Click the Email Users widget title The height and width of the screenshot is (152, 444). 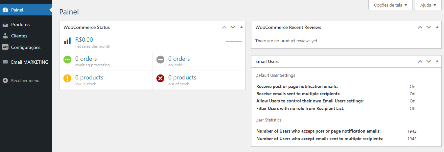click(x=268, y=61)
